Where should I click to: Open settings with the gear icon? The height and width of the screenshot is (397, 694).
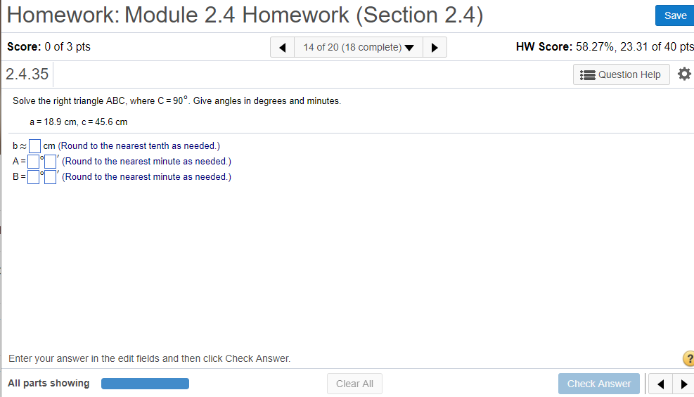coord(683,74)
